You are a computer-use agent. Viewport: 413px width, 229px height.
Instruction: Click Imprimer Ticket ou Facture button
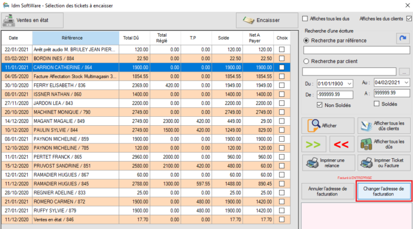click(384, 163)
